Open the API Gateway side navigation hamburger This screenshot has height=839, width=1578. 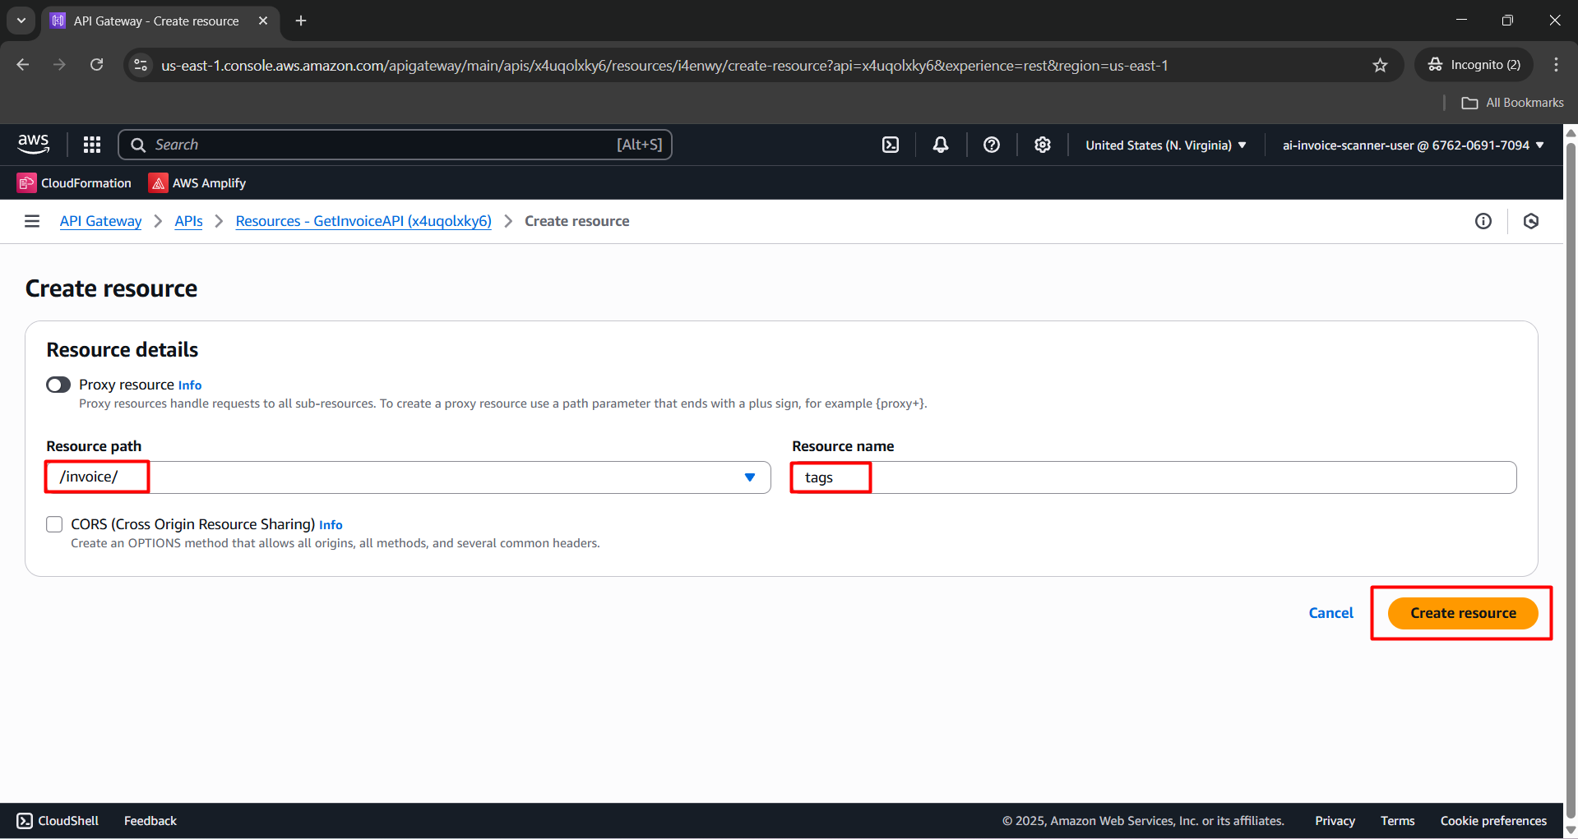31,220
